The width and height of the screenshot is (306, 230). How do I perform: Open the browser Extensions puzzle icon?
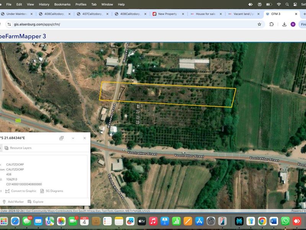(271, 23)
